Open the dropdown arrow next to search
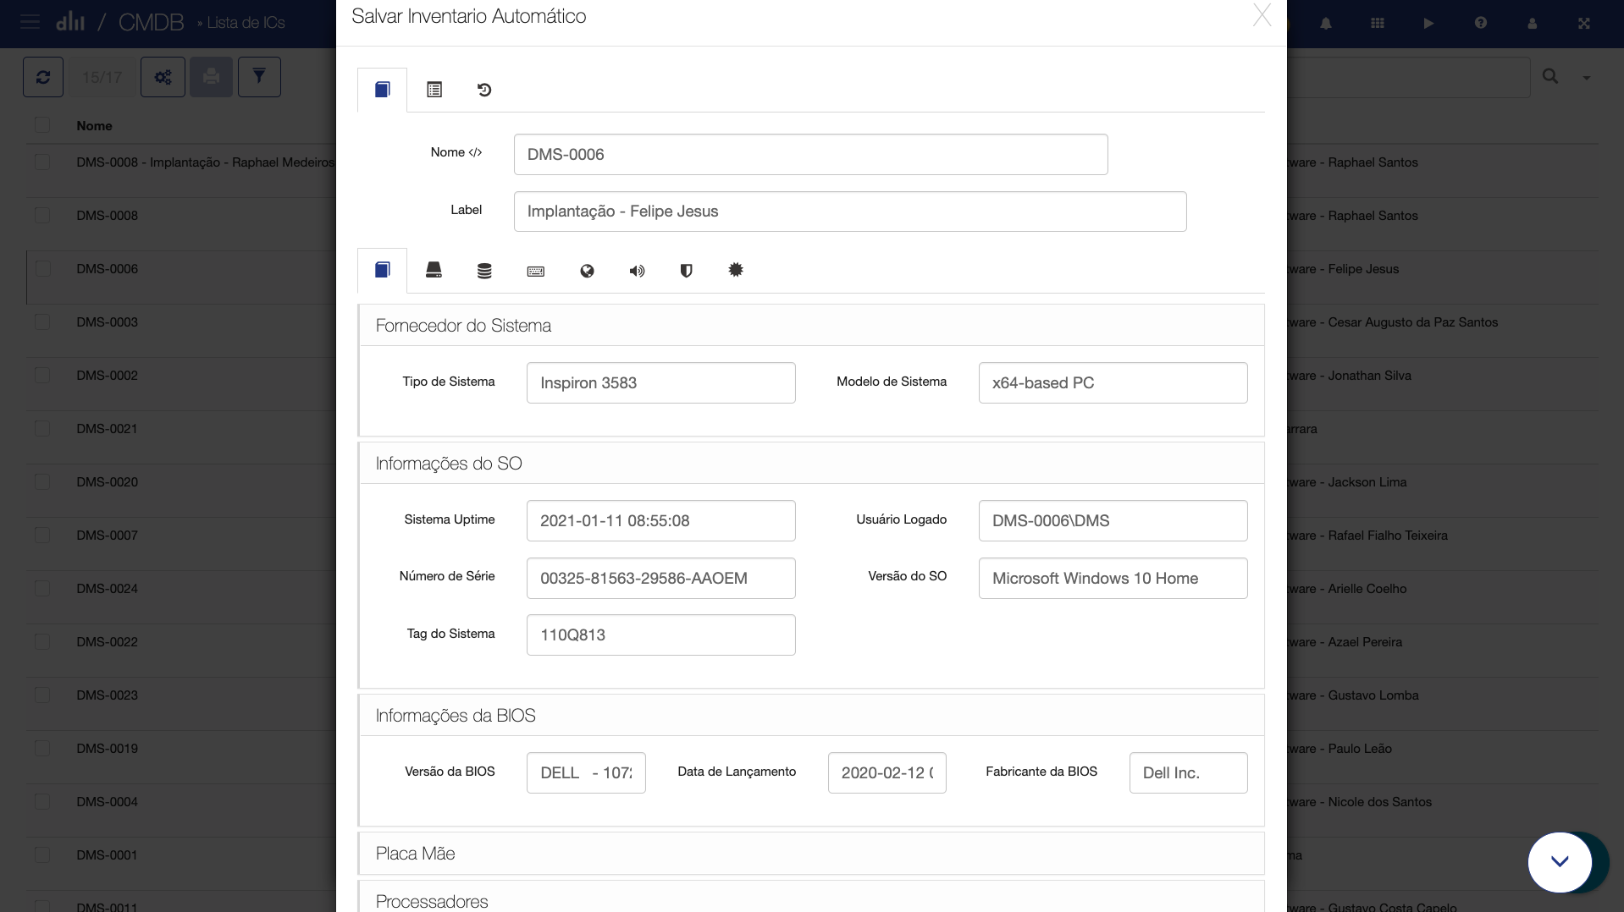 [1586, 78]
